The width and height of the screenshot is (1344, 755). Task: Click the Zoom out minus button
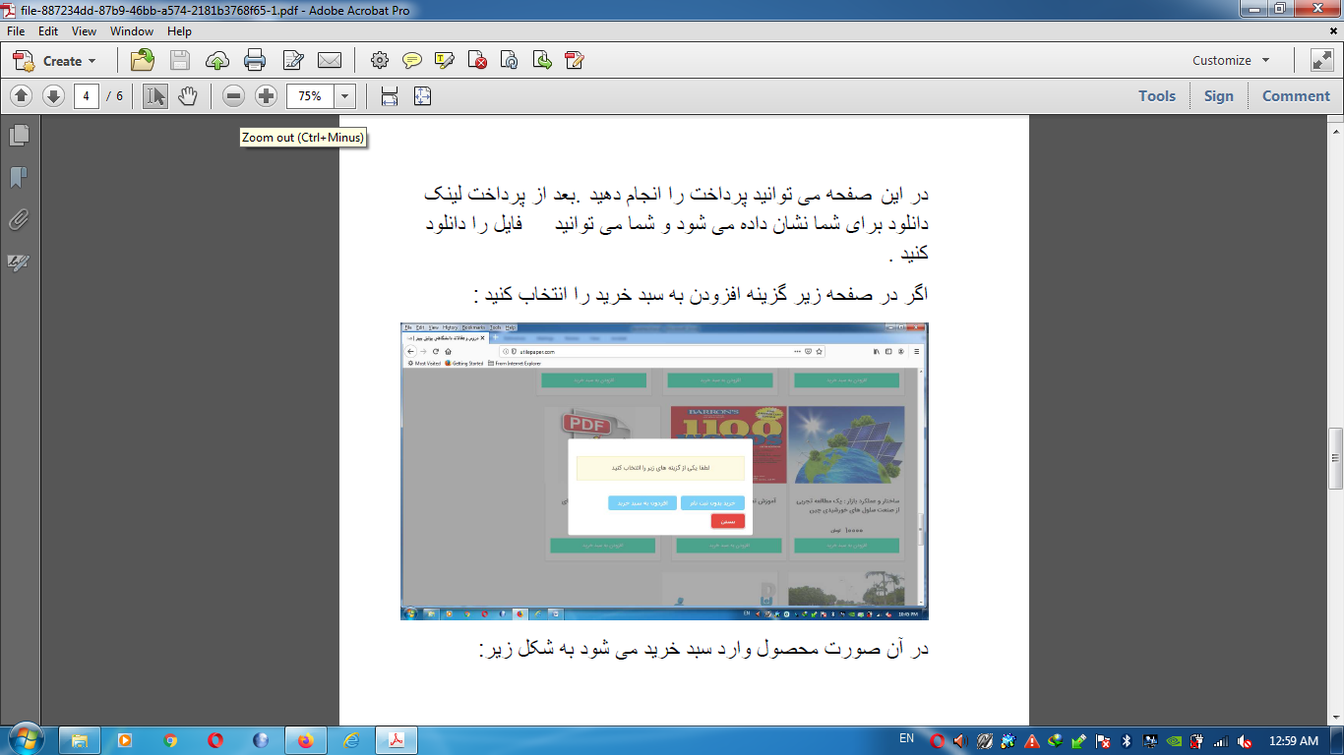point(233,96)
